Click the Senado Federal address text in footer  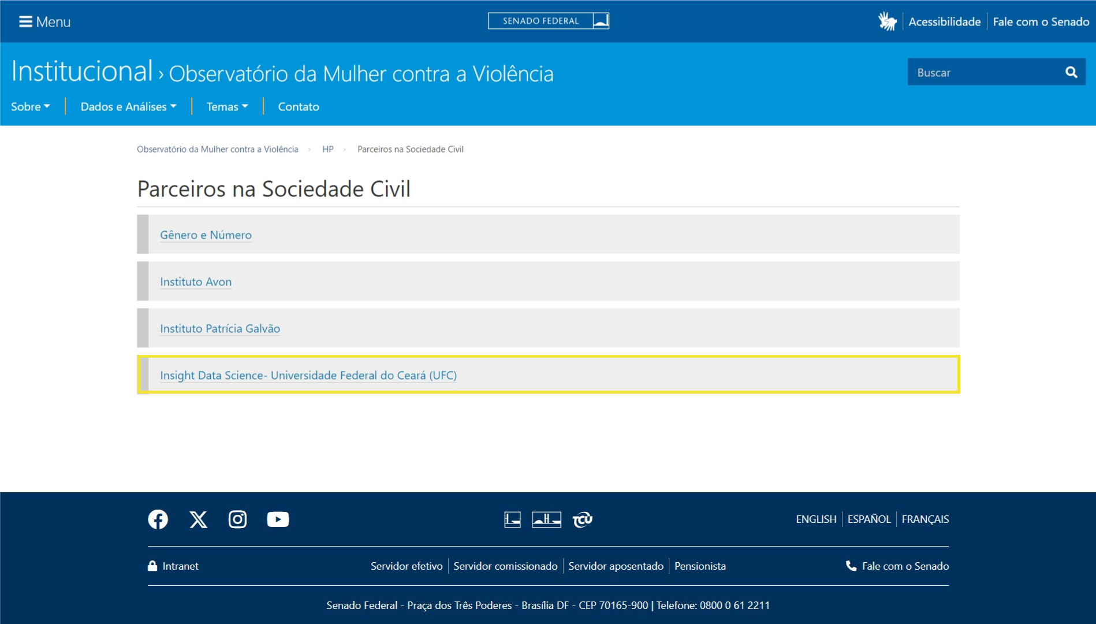coord(548,605)
